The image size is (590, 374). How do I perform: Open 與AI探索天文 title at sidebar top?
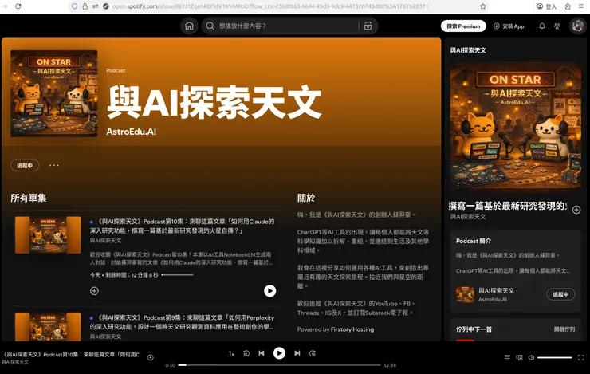(x=468, y=50)
